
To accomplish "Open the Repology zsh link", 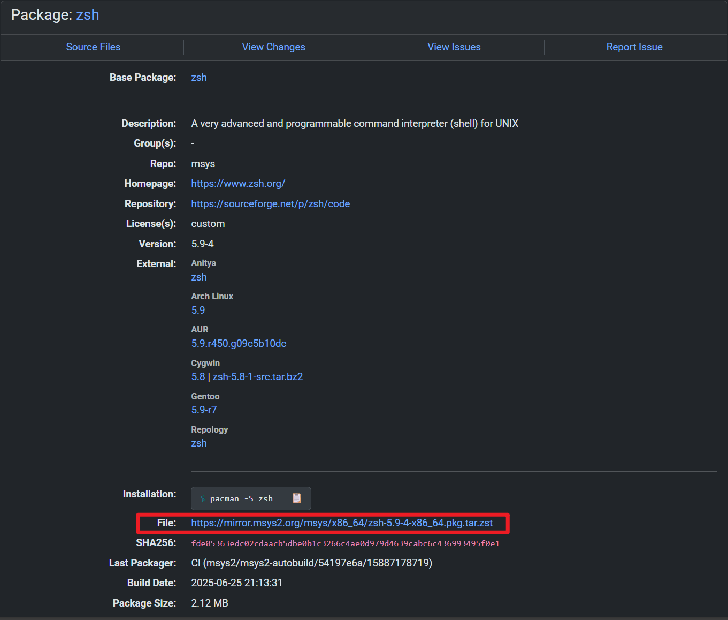I will (199, 443).
